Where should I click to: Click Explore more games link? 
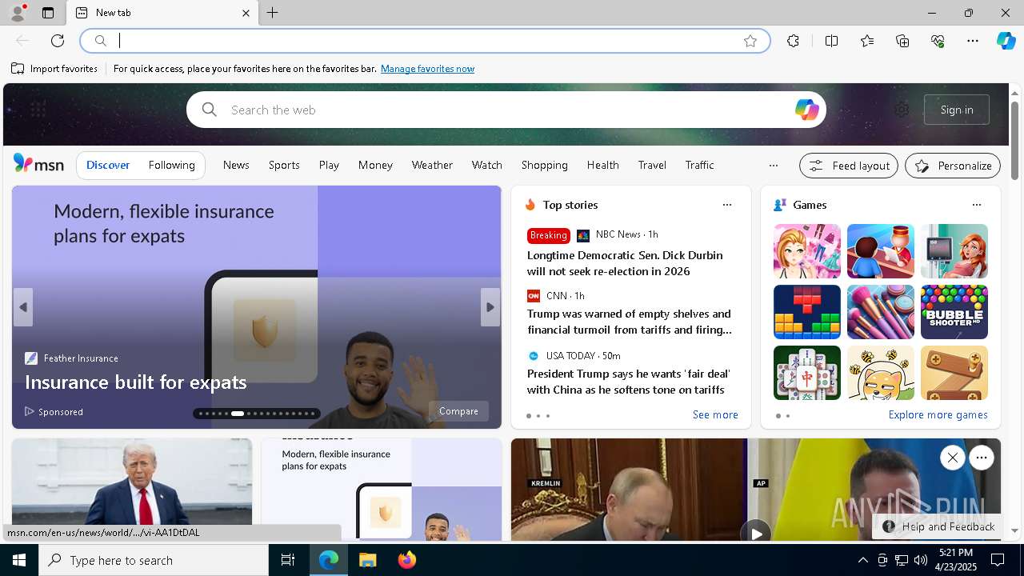pyautogui.click(x=938, y=414)
